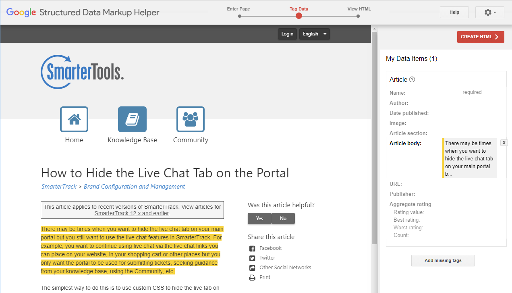The width and height of the screenshot is (512, 293).
Task: Click the Twitter share icon
Action: point(252,258)
